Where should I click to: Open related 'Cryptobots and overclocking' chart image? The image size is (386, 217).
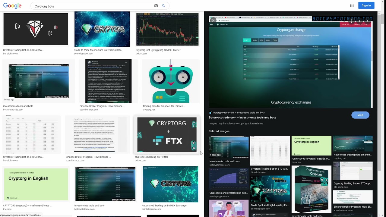click(229, 179)
